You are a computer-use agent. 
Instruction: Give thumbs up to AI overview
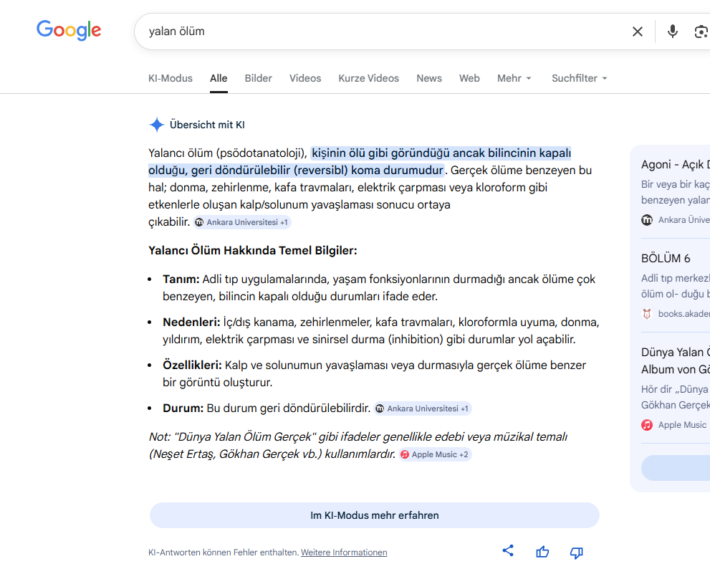pos(542,552)
